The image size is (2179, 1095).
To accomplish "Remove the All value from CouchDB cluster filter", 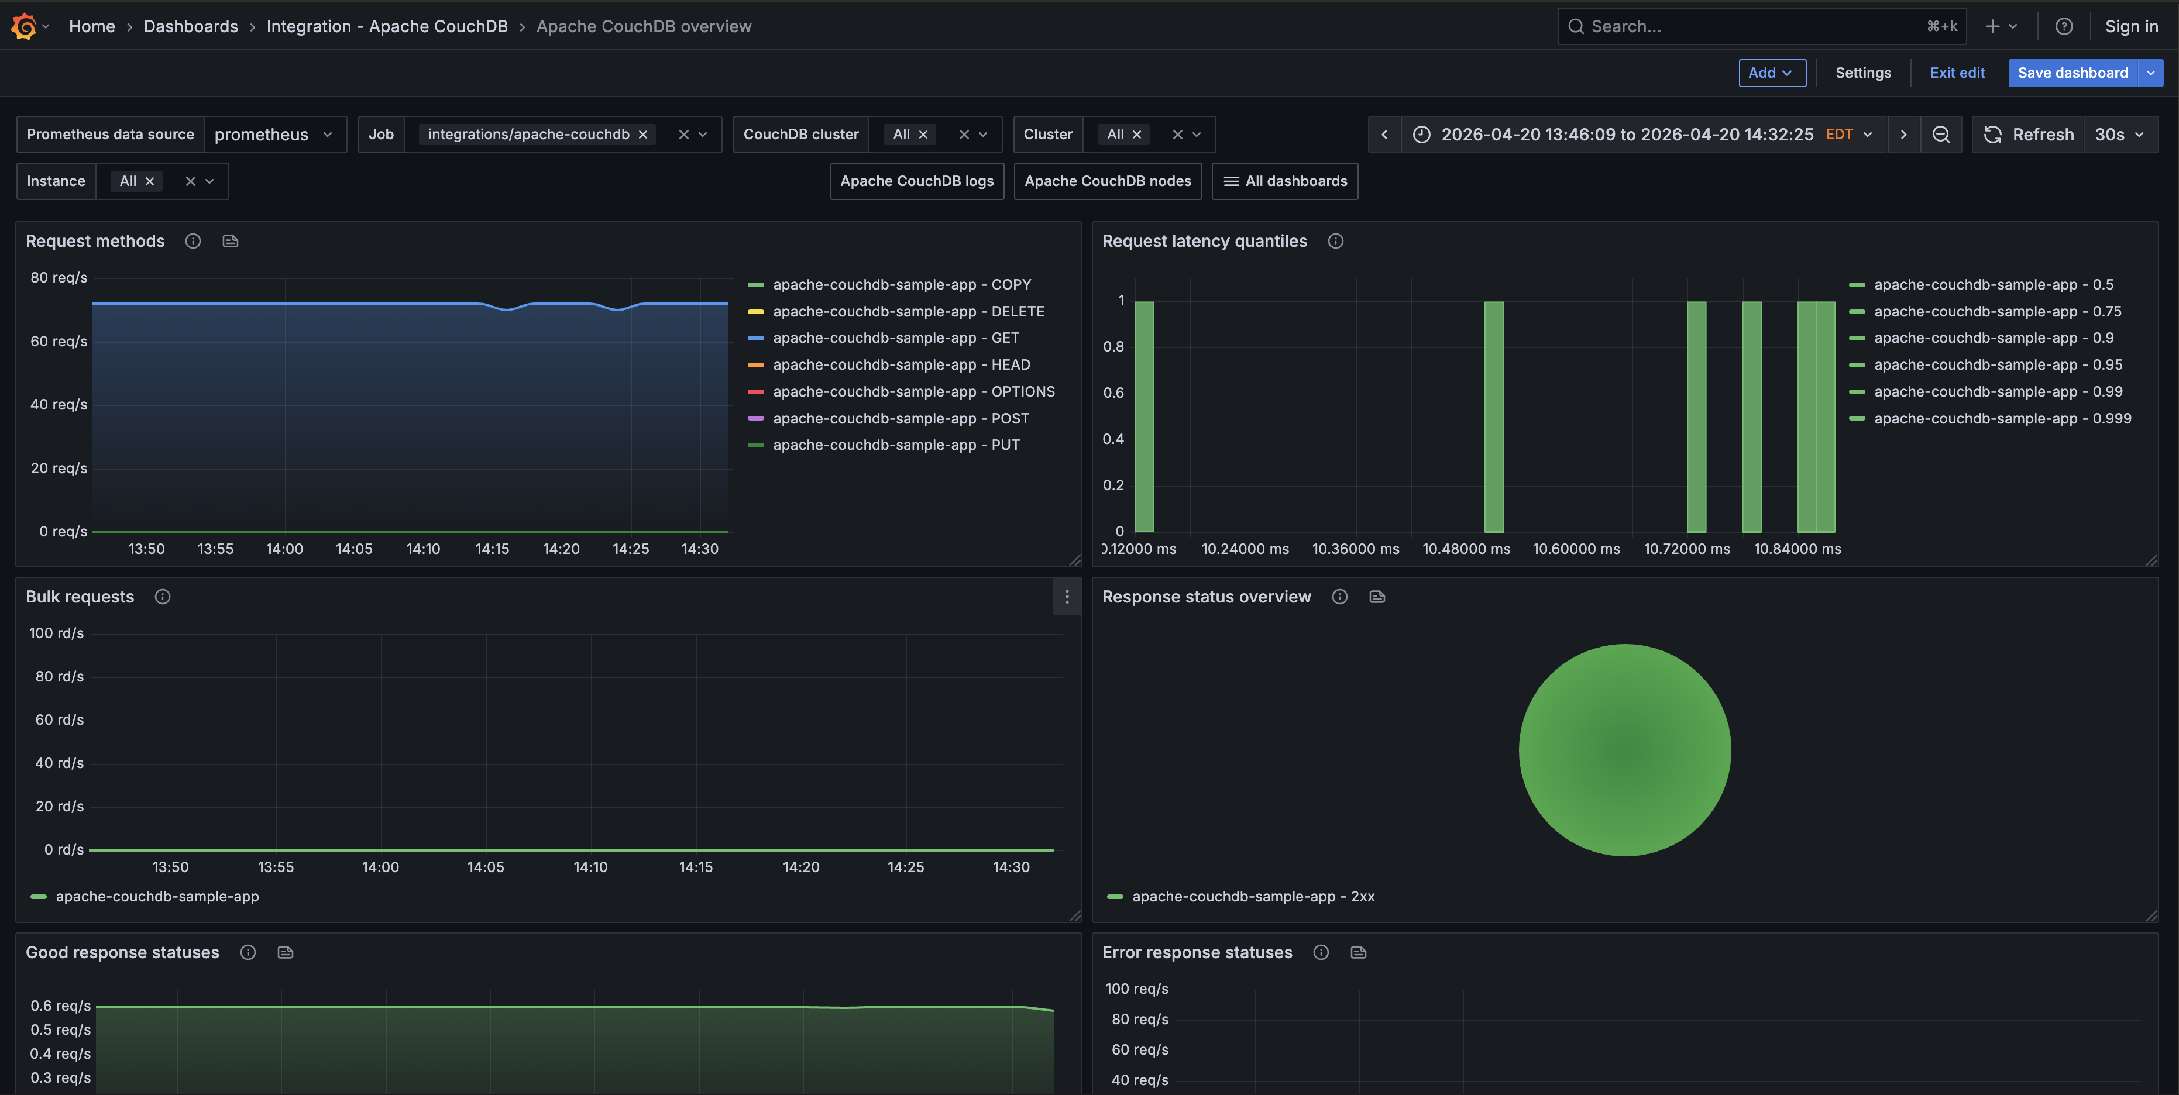I will 923,133.
